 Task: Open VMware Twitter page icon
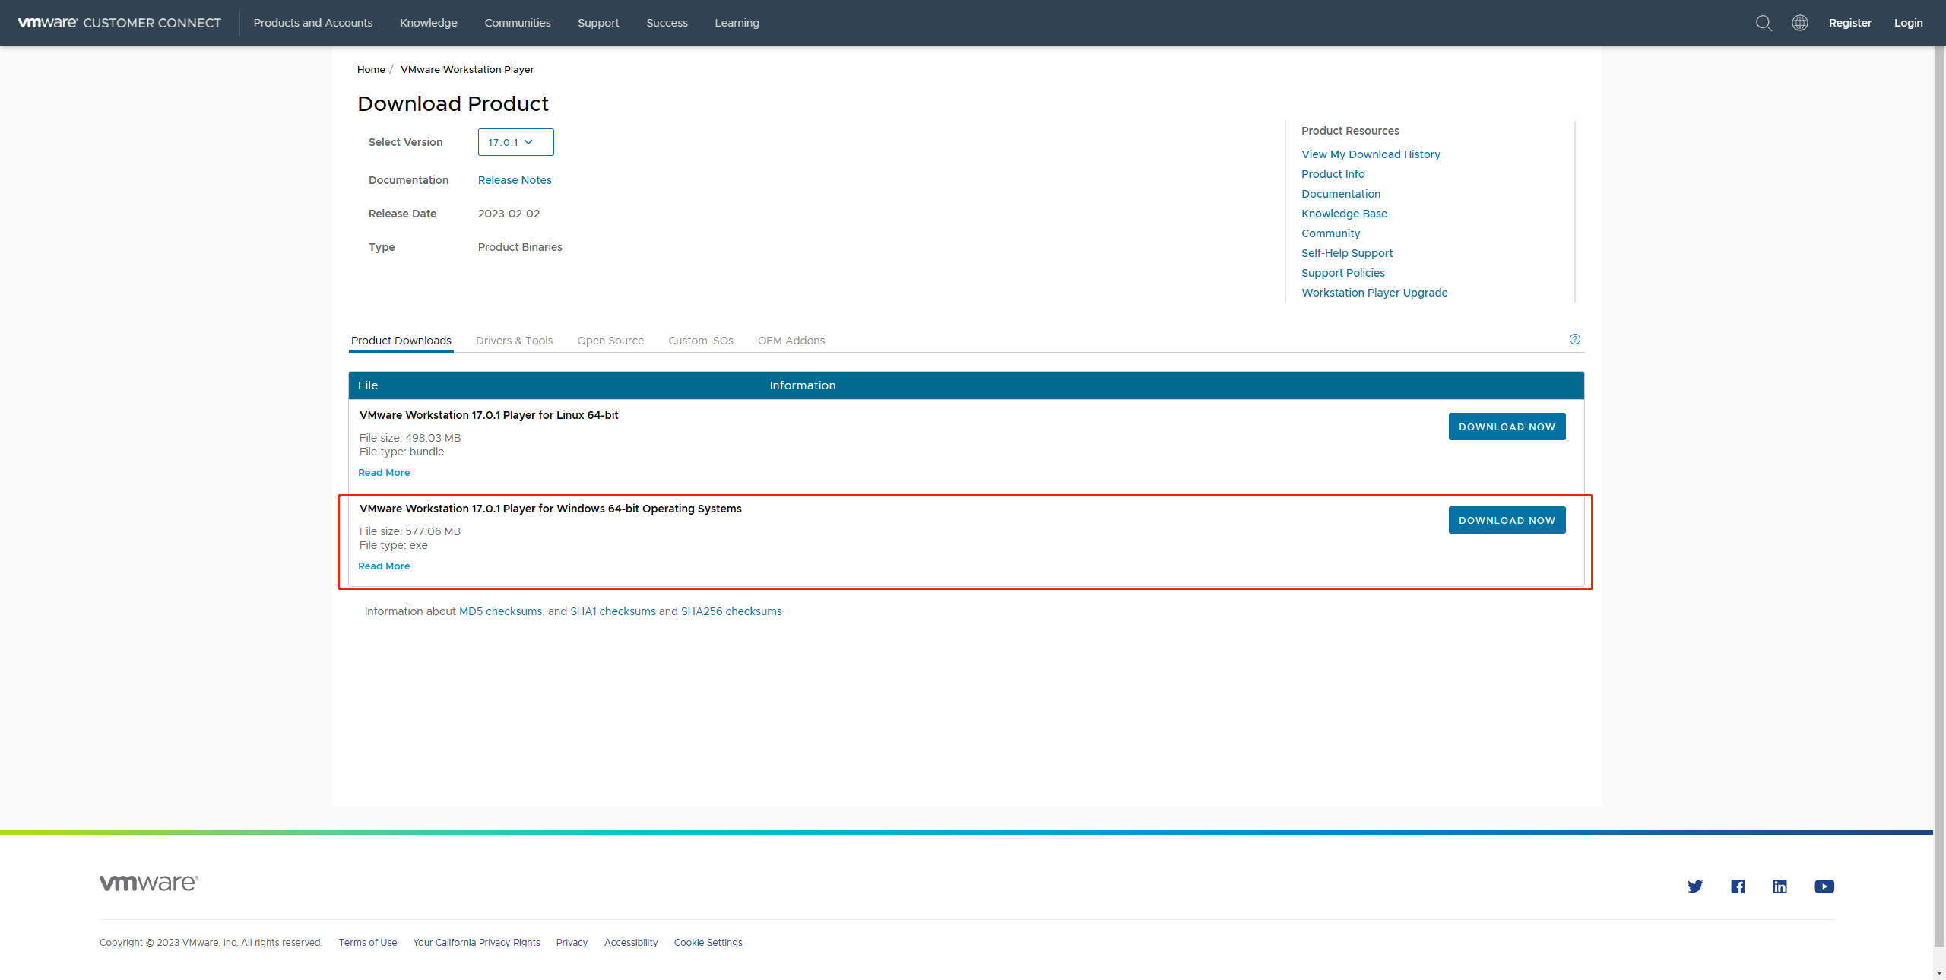tap(1695, 886)
